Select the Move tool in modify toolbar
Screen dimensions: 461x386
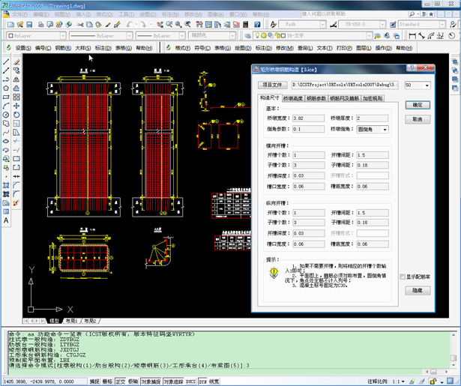coord(16,106)
